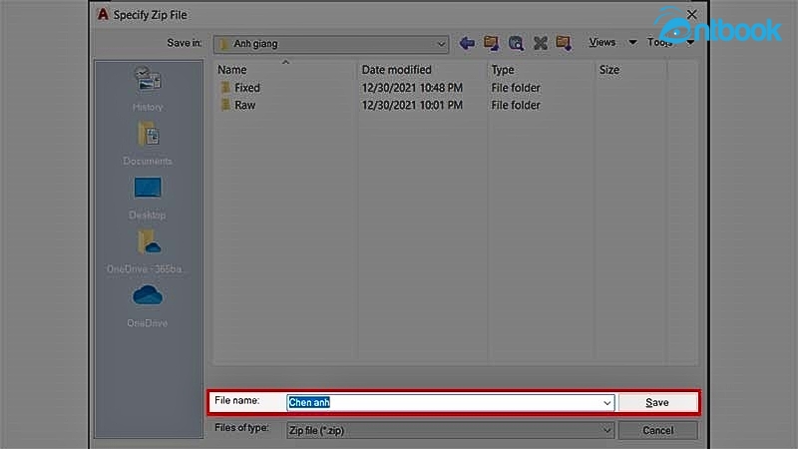Click the Back arrow toolbar icon
This screenshot has width=798, height=449.
coord(467,43)
